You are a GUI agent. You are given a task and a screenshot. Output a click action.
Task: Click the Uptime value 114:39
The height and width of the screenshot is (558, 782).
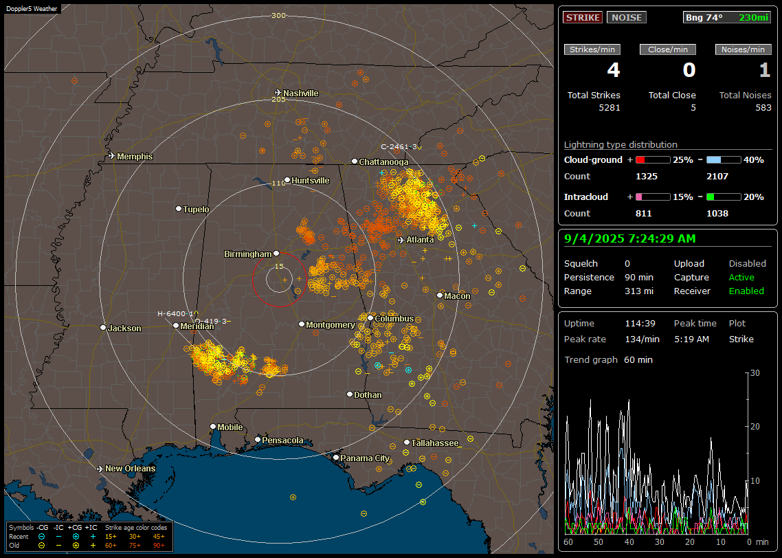pos(640,323)
